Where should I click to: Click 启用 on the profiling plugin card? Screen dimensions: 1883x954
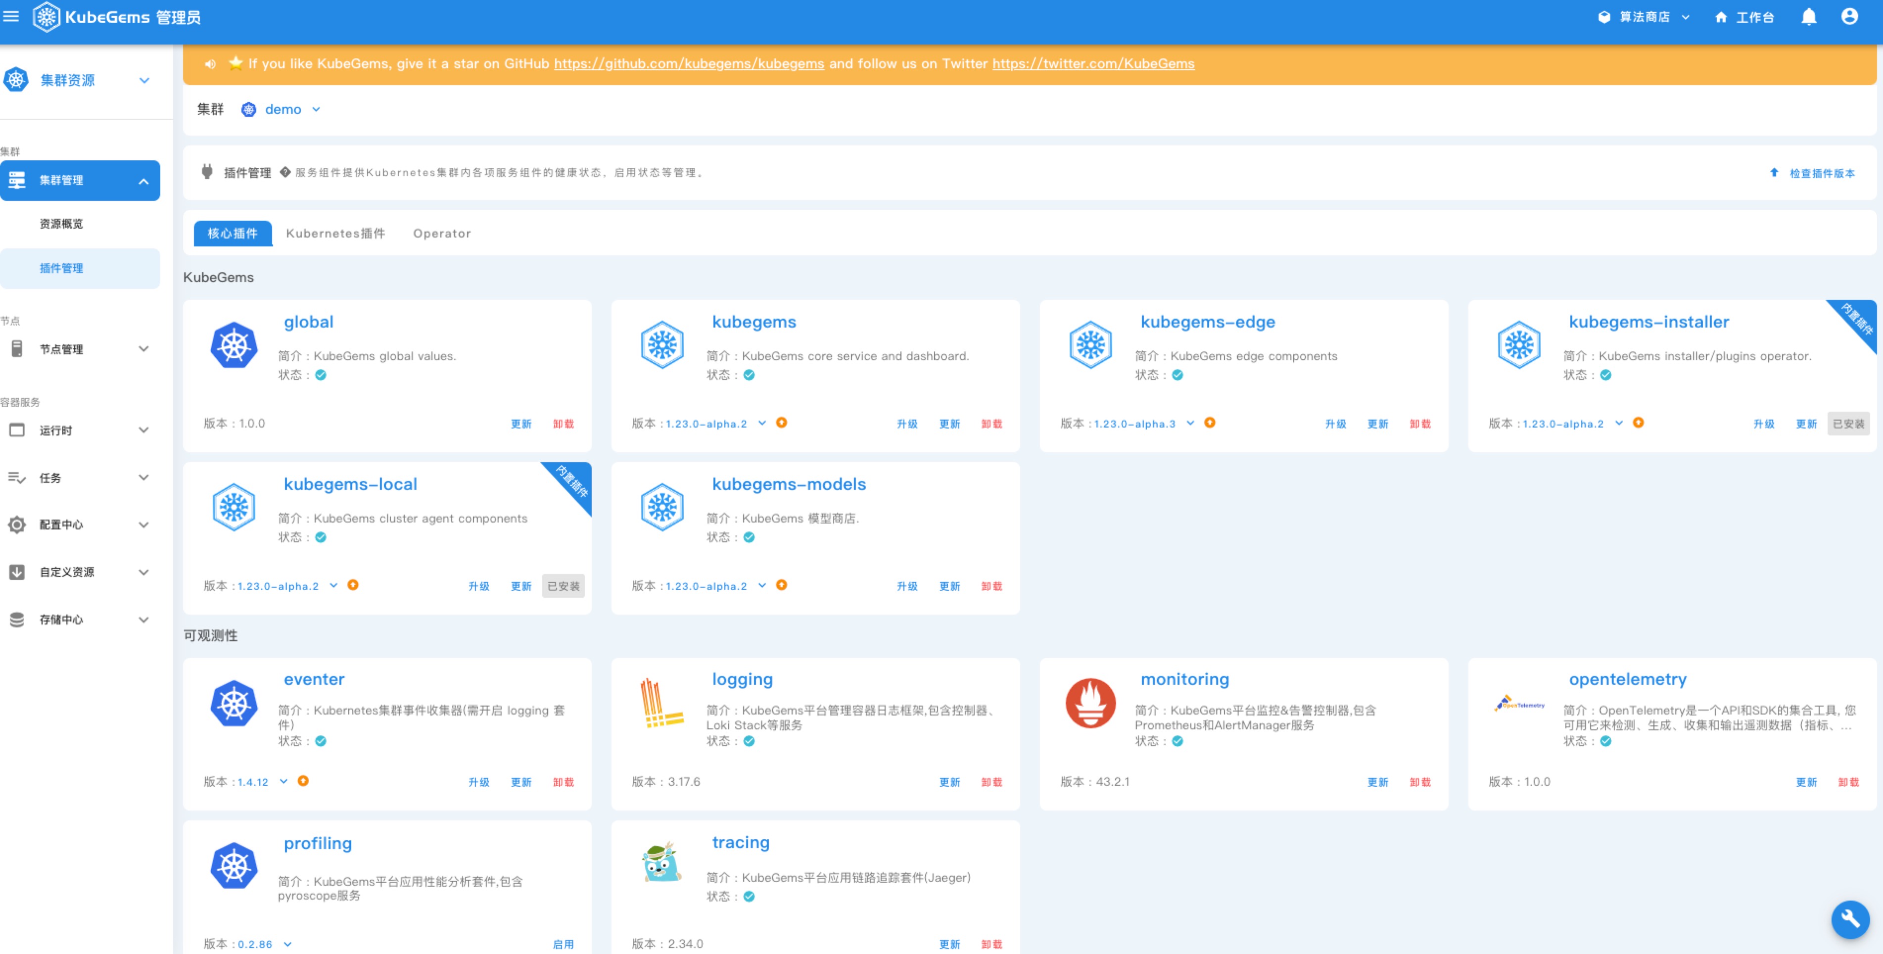[x=563, y=945]
